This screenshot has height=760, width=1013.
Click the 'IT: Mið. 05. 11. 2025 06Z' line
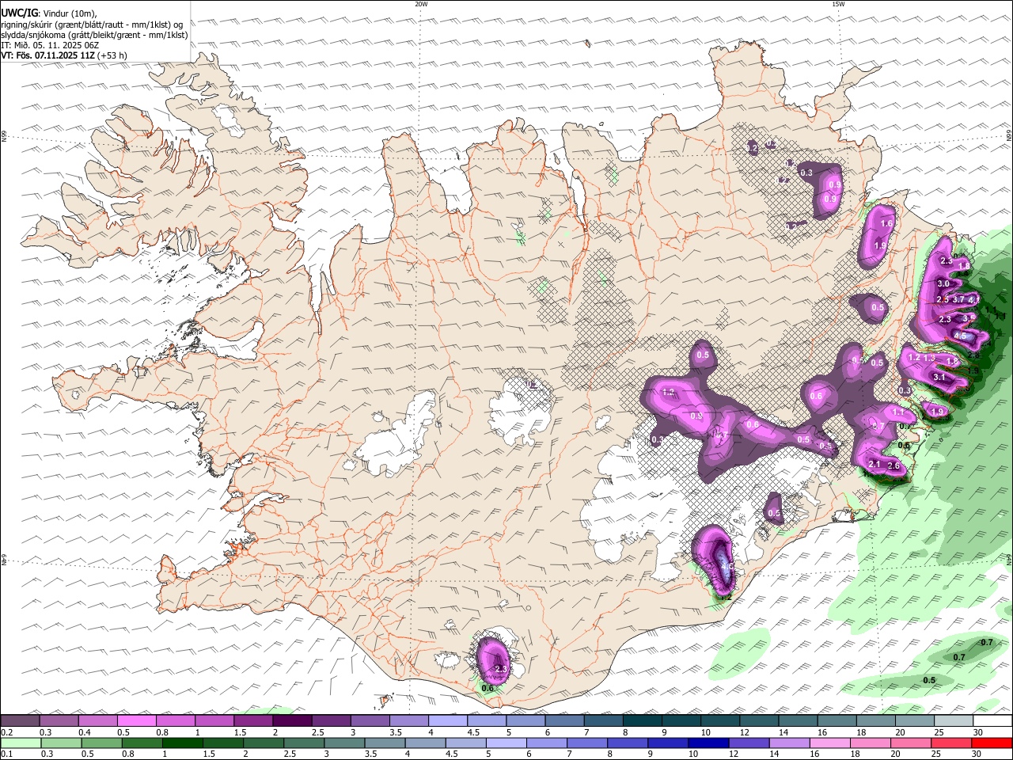[51, 45]
